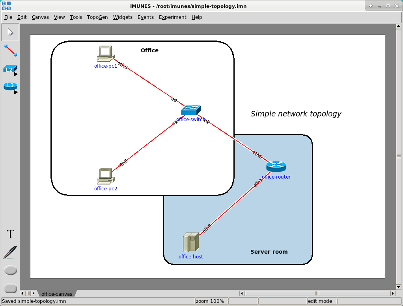Click the window roll-up arrow button
403x306 pixels.
371,6
